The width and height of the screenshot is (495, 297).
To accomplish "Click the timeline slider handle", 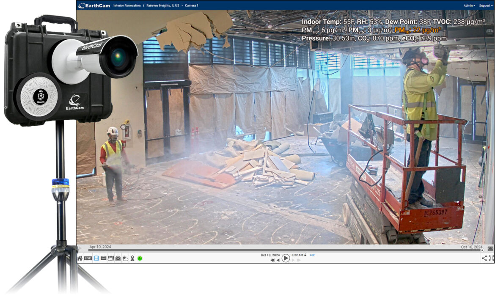I will (482, 250).
